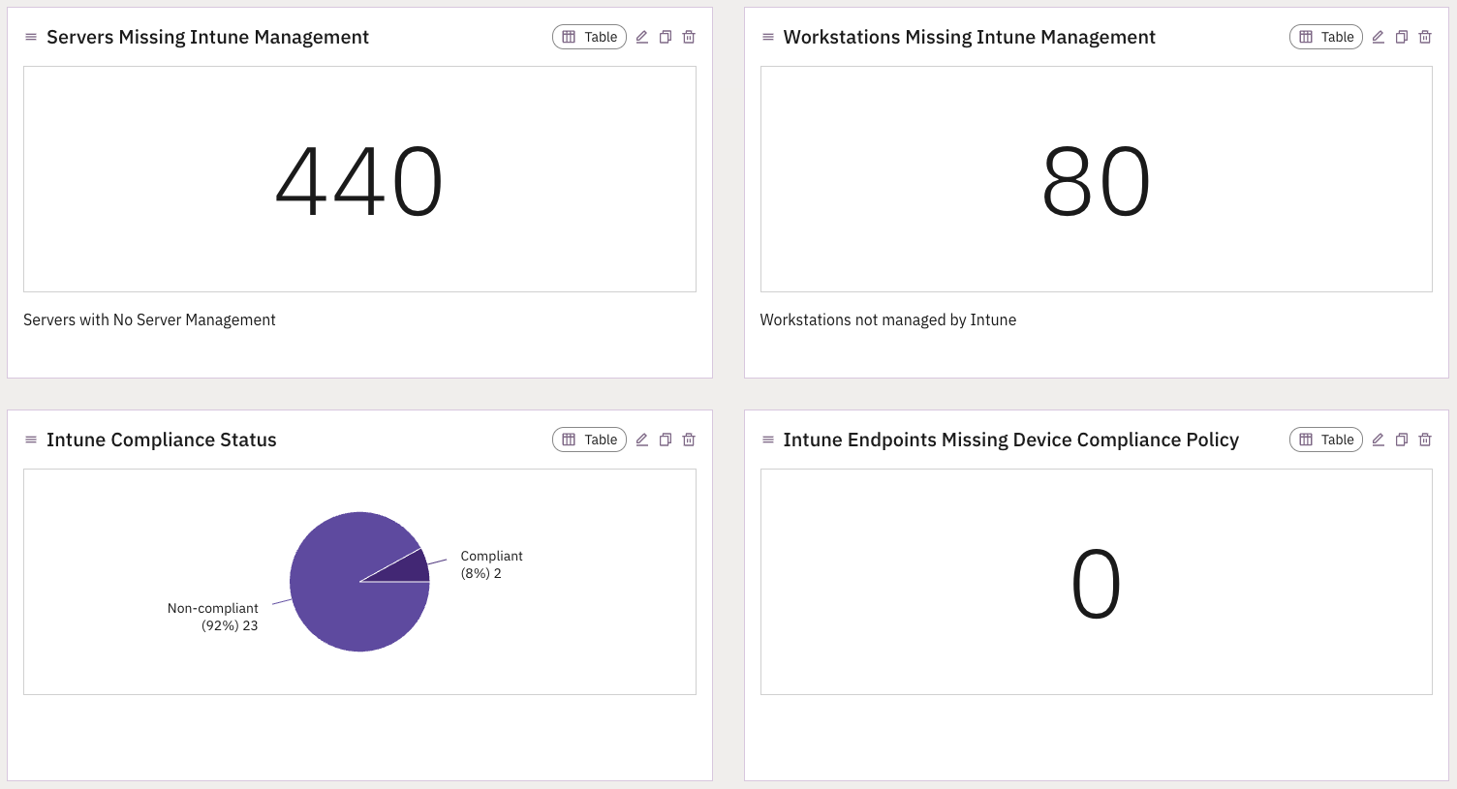
Task: Delete the Intune Compliance Status widget
Action: (x=689, y=440)
